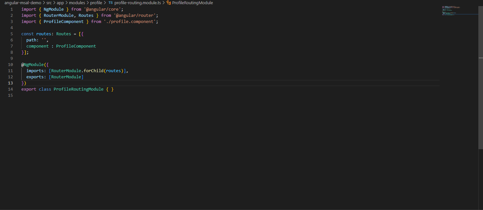Viewport: 483px width, 210px height.
Task: Click the ProfileRoutingModule symbol breadcrumb
Action: pyautogui.click(x=192, y=3)
